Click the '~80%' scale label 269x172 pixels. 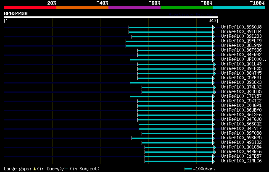coord(206,3)
